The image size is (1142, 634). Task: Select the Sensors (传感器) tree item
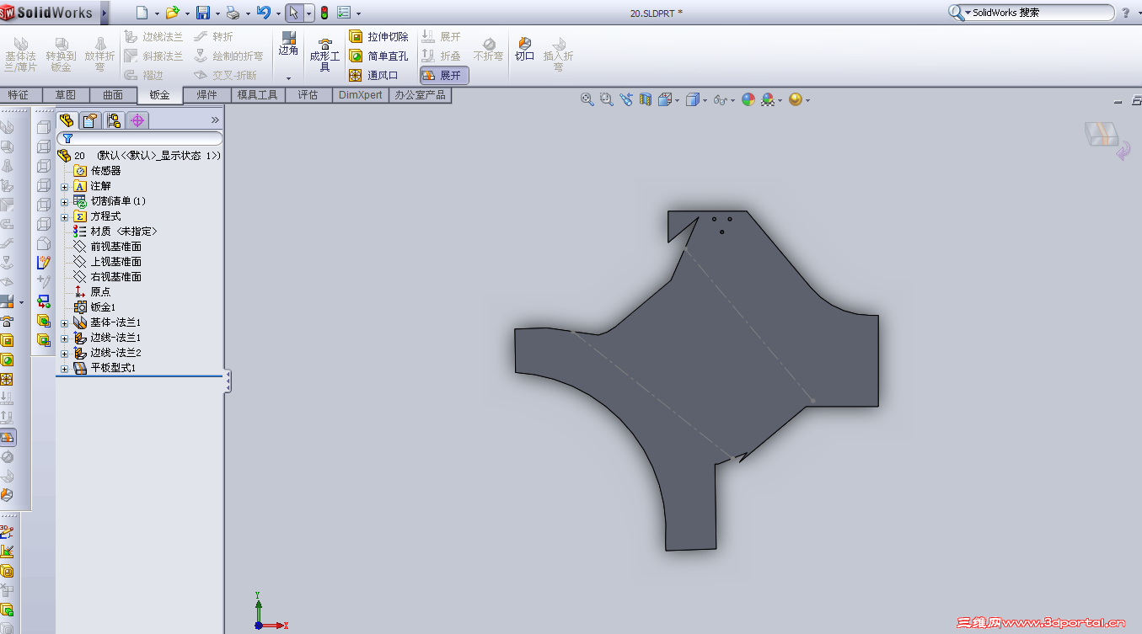[97, 171]
